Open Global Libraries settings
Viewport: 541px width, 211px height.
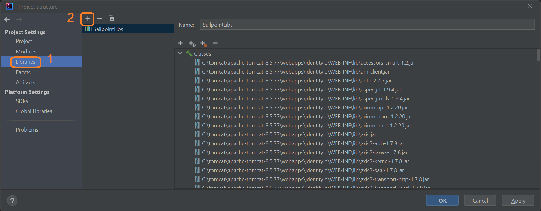(34, 111)
